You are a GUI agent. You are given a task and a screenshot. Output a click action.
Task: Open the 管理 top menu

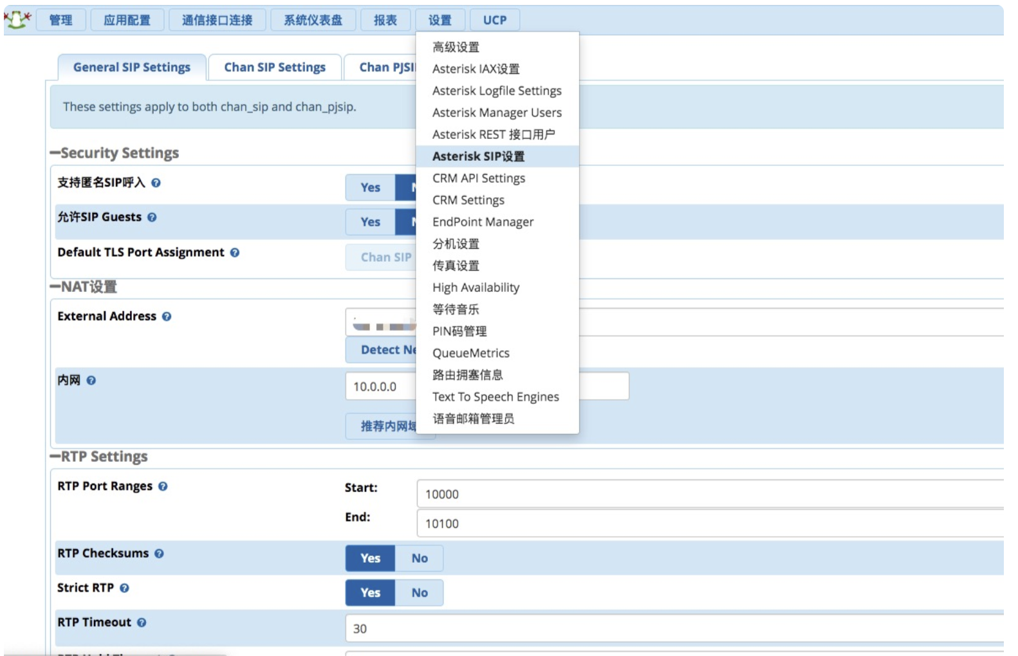61,20
